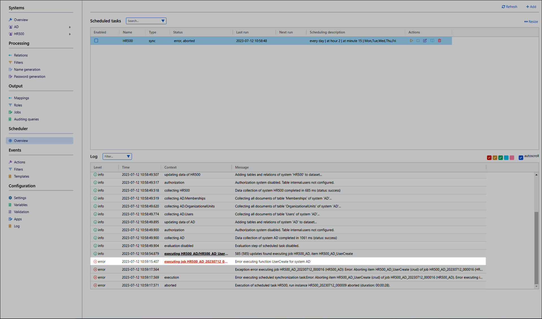Edit the HR500 scheduled task
This screenshot has width=542, height=319.
pos(425,41)
